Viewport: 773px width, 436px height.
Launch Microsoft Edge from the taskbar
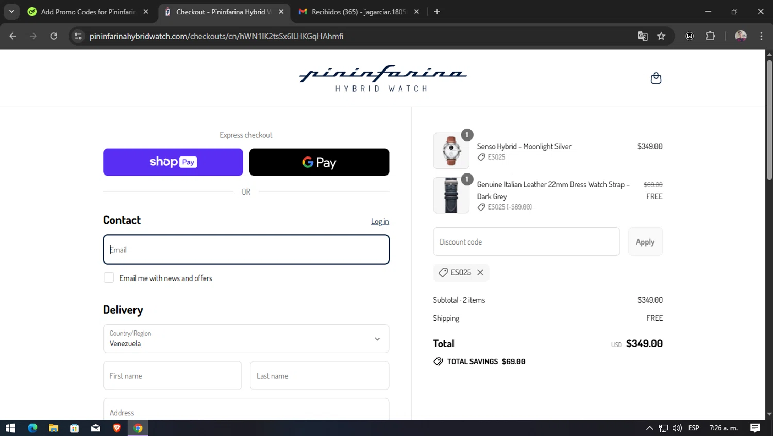tap(32, 428)
